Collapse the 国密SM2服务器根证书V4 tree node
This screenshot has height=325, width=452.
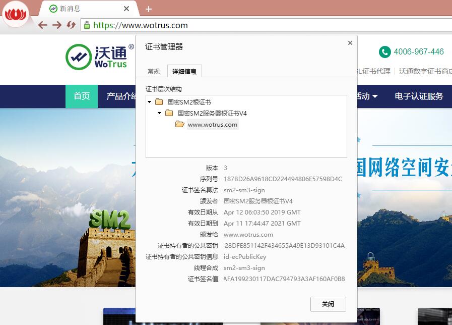pos(160,113)
